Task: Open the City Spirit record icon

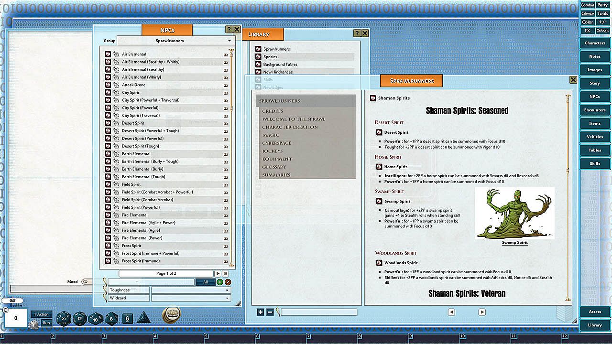Action: click(108, 92)
